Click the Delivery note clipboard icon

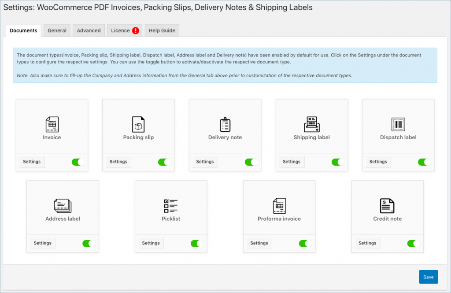pyautogui.click(x=225, y=124)
